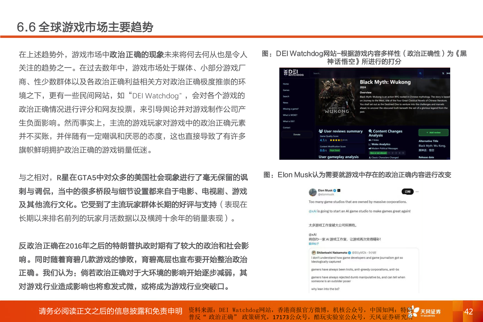Click the Content Changes Analysis magnifier icon
Viewport: 483px width, 322px height.
click(x=370, y=131)
